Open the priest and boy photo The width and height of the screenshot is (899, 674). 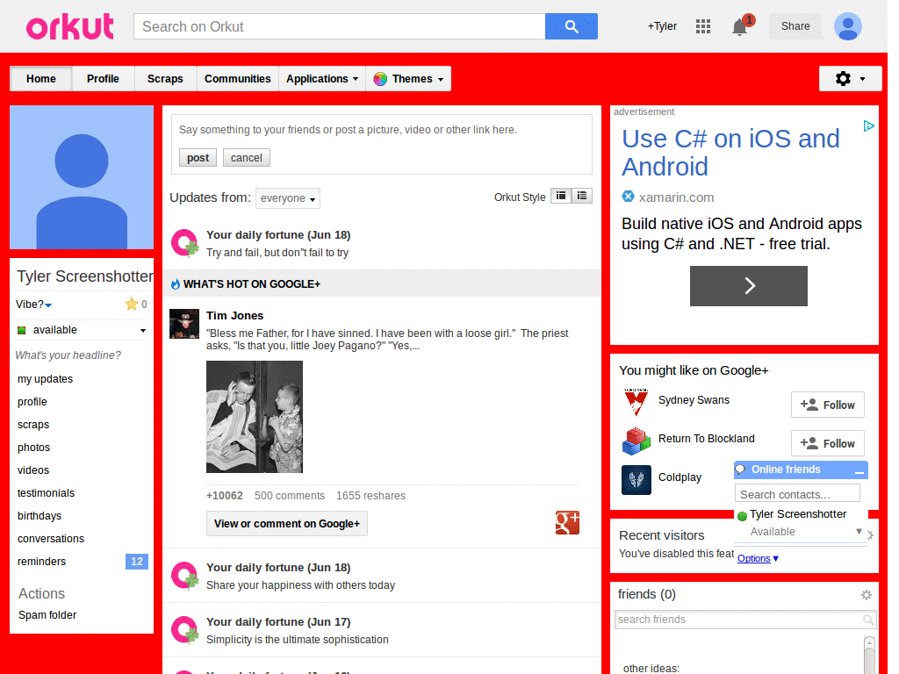tap(255, 417)
